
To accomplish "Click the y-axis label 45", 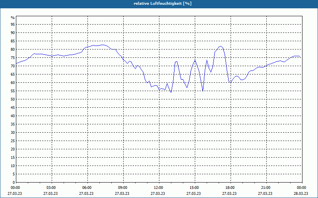I will [x=13, y=107].
